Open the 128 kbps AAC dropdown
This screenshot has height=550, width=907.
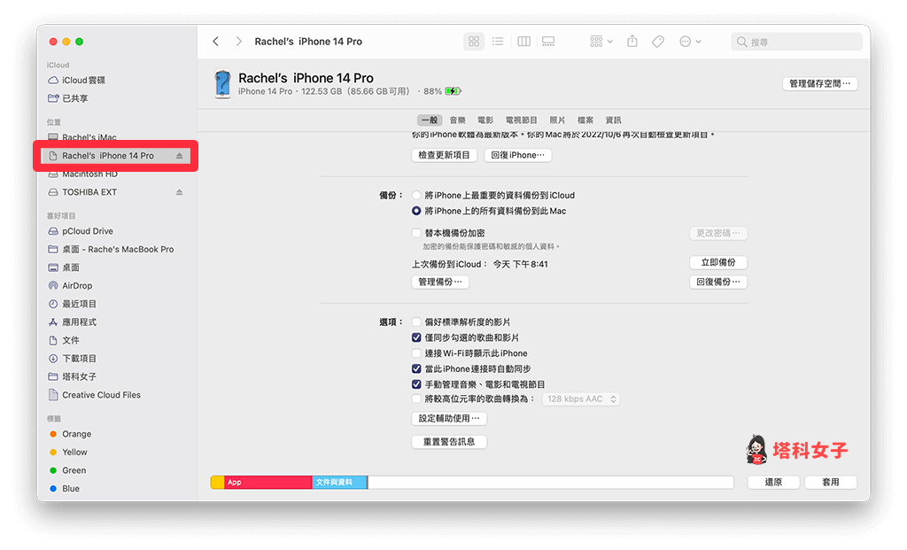(581, 399)
